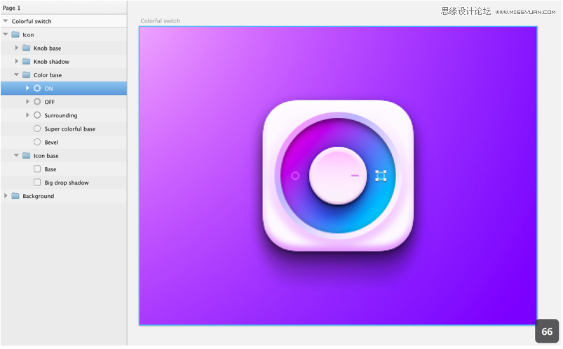Expand the Surrounding layer disclosure triangle
Image resolution: width=563 pixels, height=349 pixels.
pos(27,115)
